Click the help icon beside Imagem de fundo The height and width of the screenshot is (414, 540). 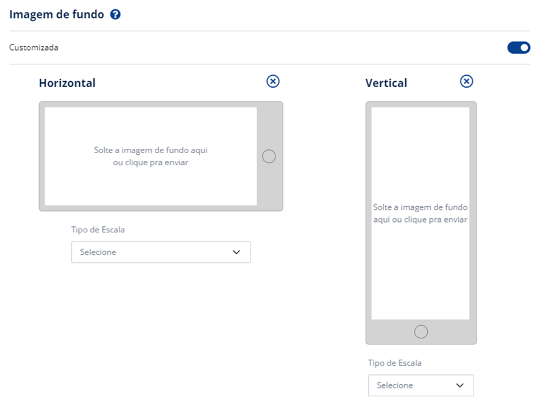tap(115, 15)
